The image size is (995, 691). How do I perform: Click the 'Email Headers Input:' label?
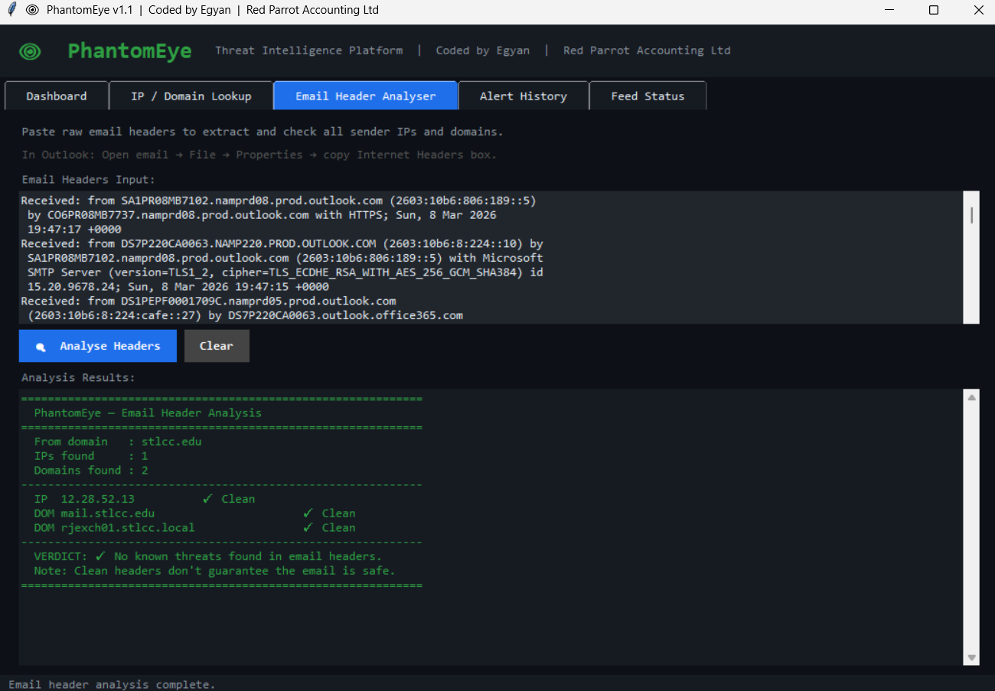pos(88,180)
